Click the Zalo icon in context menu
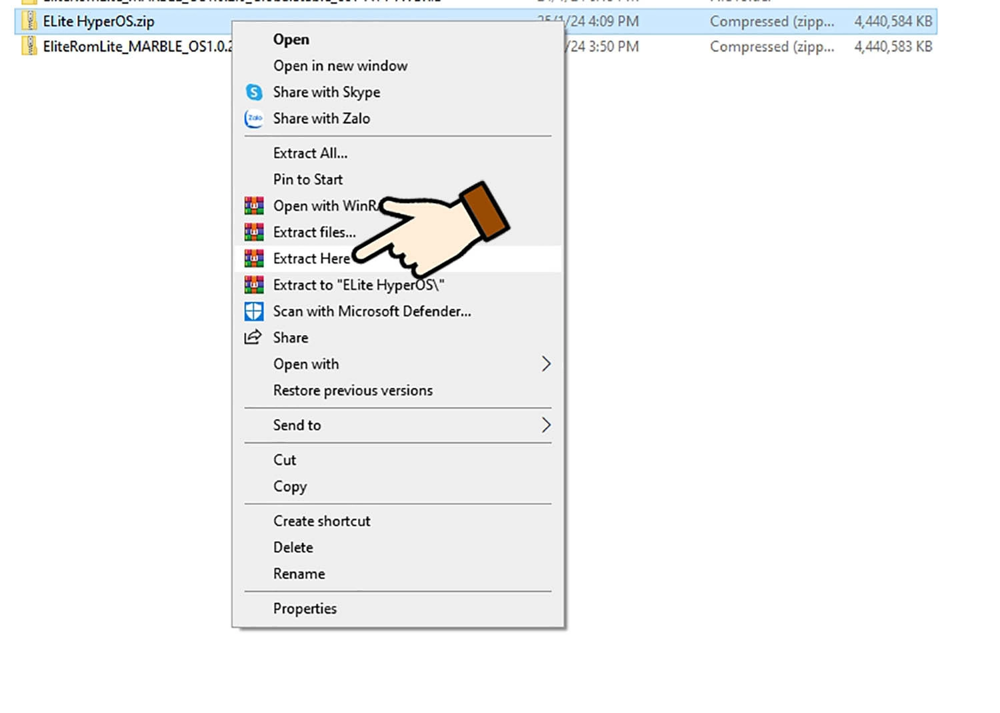 coord(253,119)
